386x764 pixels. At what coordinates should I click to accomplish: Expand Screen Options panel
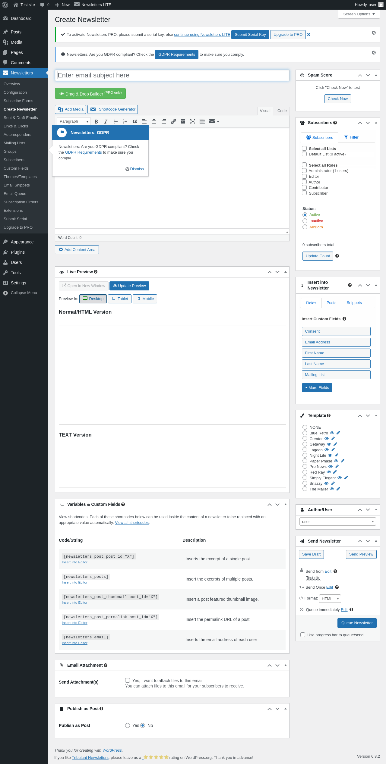pos(359,14)
